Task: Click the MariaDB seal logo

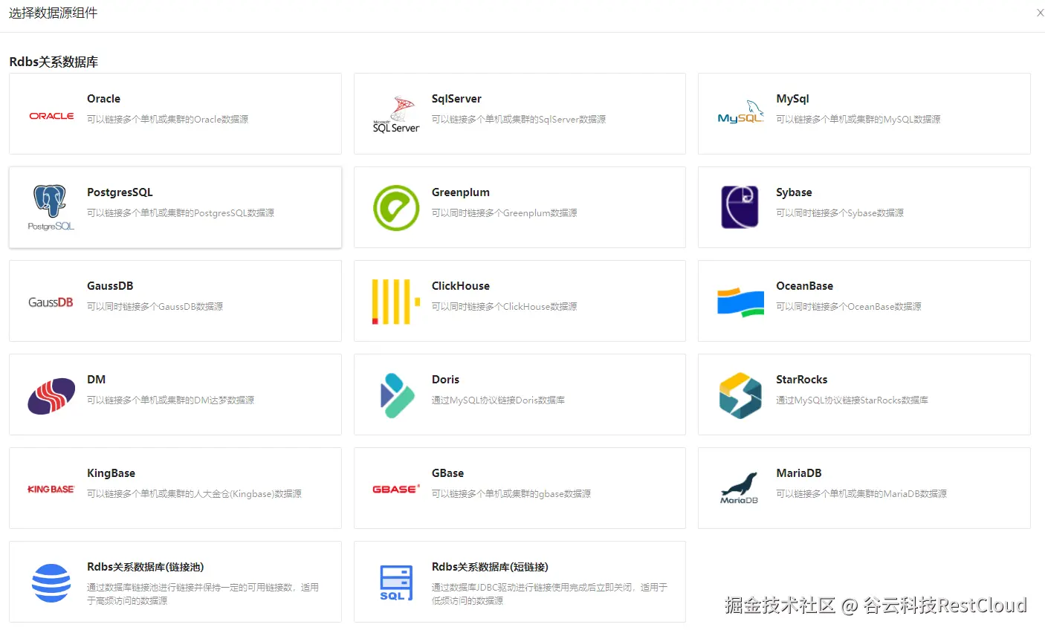Action: (x=740, y=488)
